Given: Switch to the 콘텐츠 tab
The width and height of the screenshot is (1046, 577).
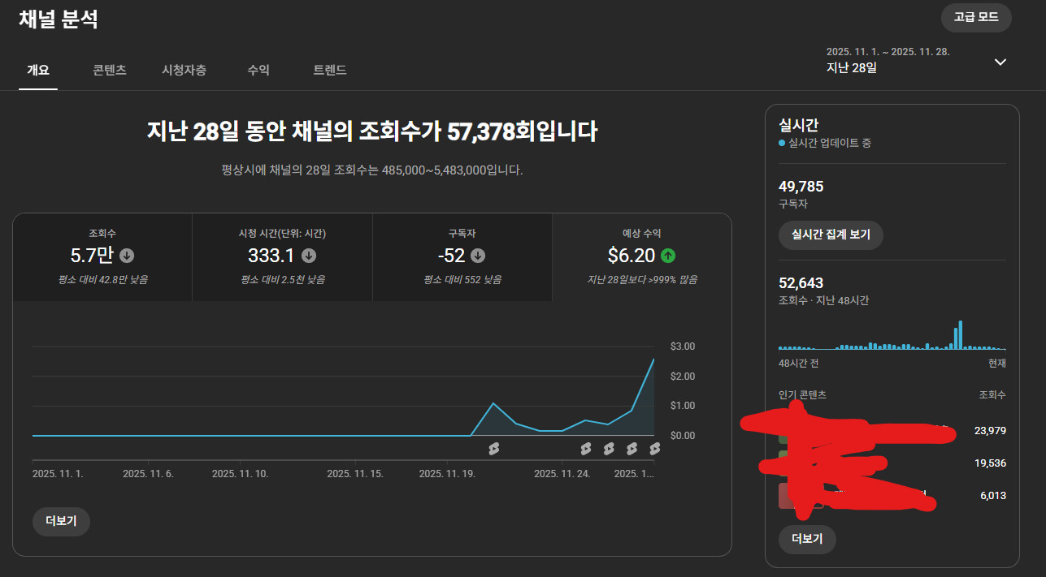Looking at the screenshot, I should point(110,71).
